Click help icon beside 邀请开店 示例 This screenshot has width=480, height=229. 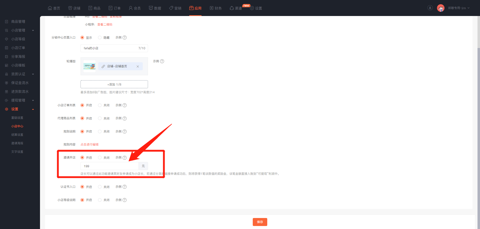click(124, 158)
